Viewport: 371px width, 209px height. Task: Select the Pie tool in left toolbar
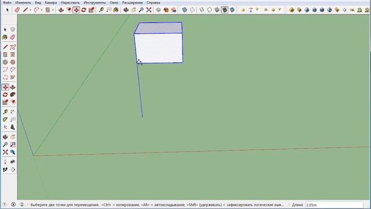tap(13, 77)
